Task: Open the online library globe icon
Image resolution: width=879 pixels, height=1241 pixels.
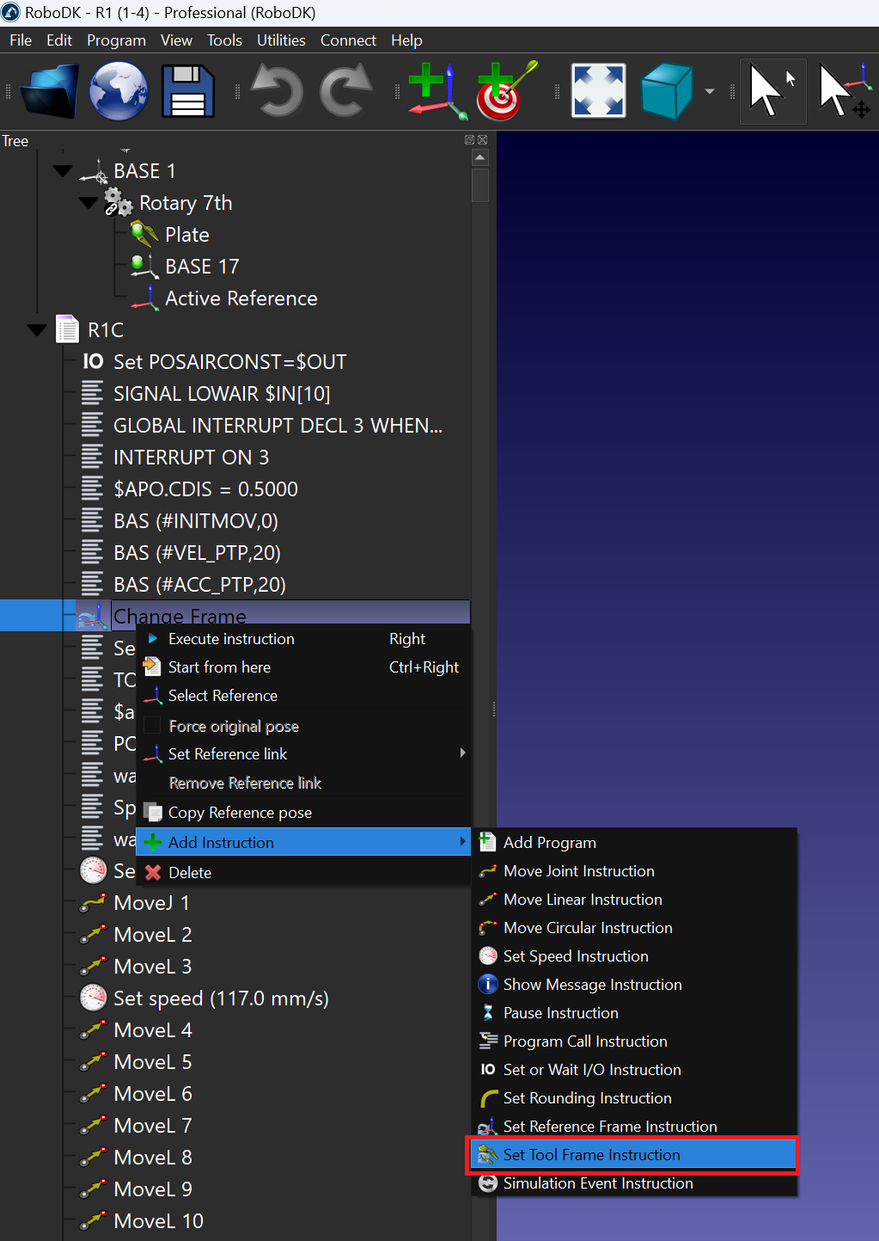Action: tap(119, 91)
